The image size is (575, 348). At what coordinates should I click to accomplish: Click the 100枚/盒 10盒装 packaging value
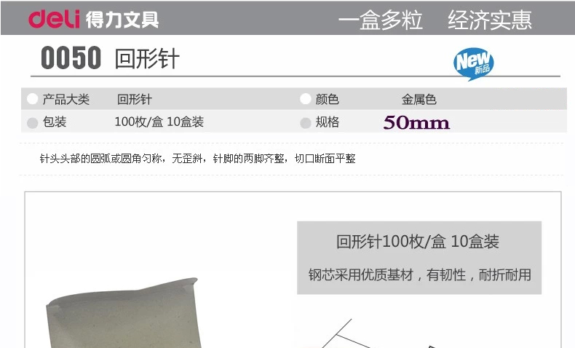pyautogui.click(x=159, y=122)
